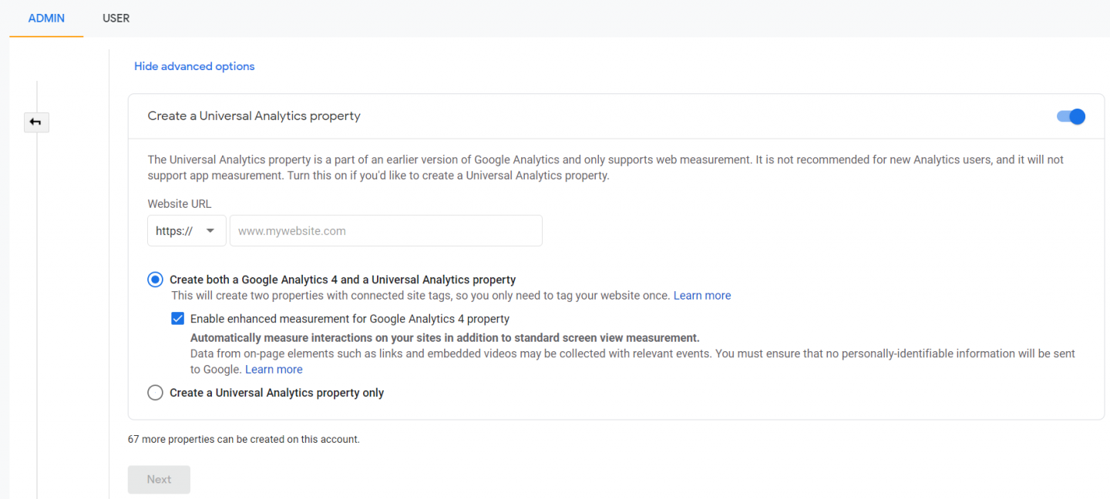Viewport: 1110px width, 499px height.
Task: Click the '67 more properties' notice text
Action: [x=244, y=440]
